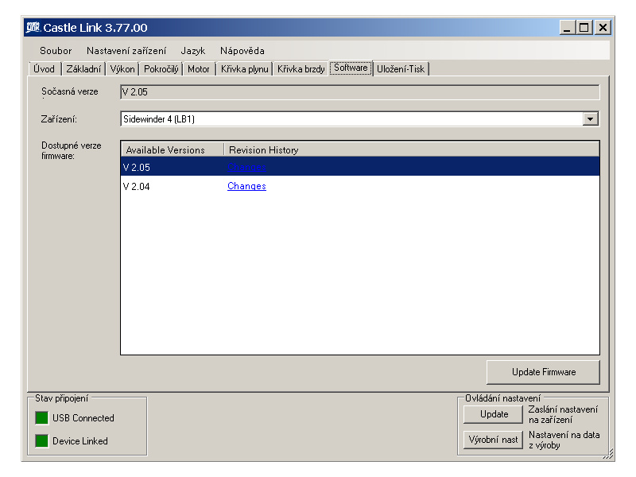The width and height of the screenshot is (636, 477).
Task: Click the green USB Connected indicator
Action: [41, 418]
